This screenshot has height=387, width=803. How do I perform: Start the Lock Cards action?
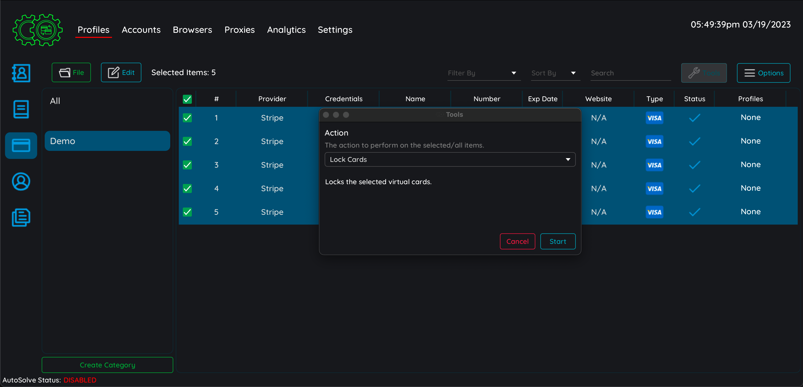pyautogui.click(x=558, y=241)
